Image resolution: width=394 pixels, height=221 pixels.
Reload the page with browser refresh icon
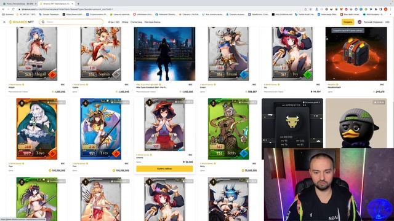coord(14,9)
